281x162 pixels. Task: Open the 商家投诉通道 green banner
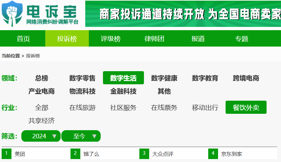pos(183,14)
